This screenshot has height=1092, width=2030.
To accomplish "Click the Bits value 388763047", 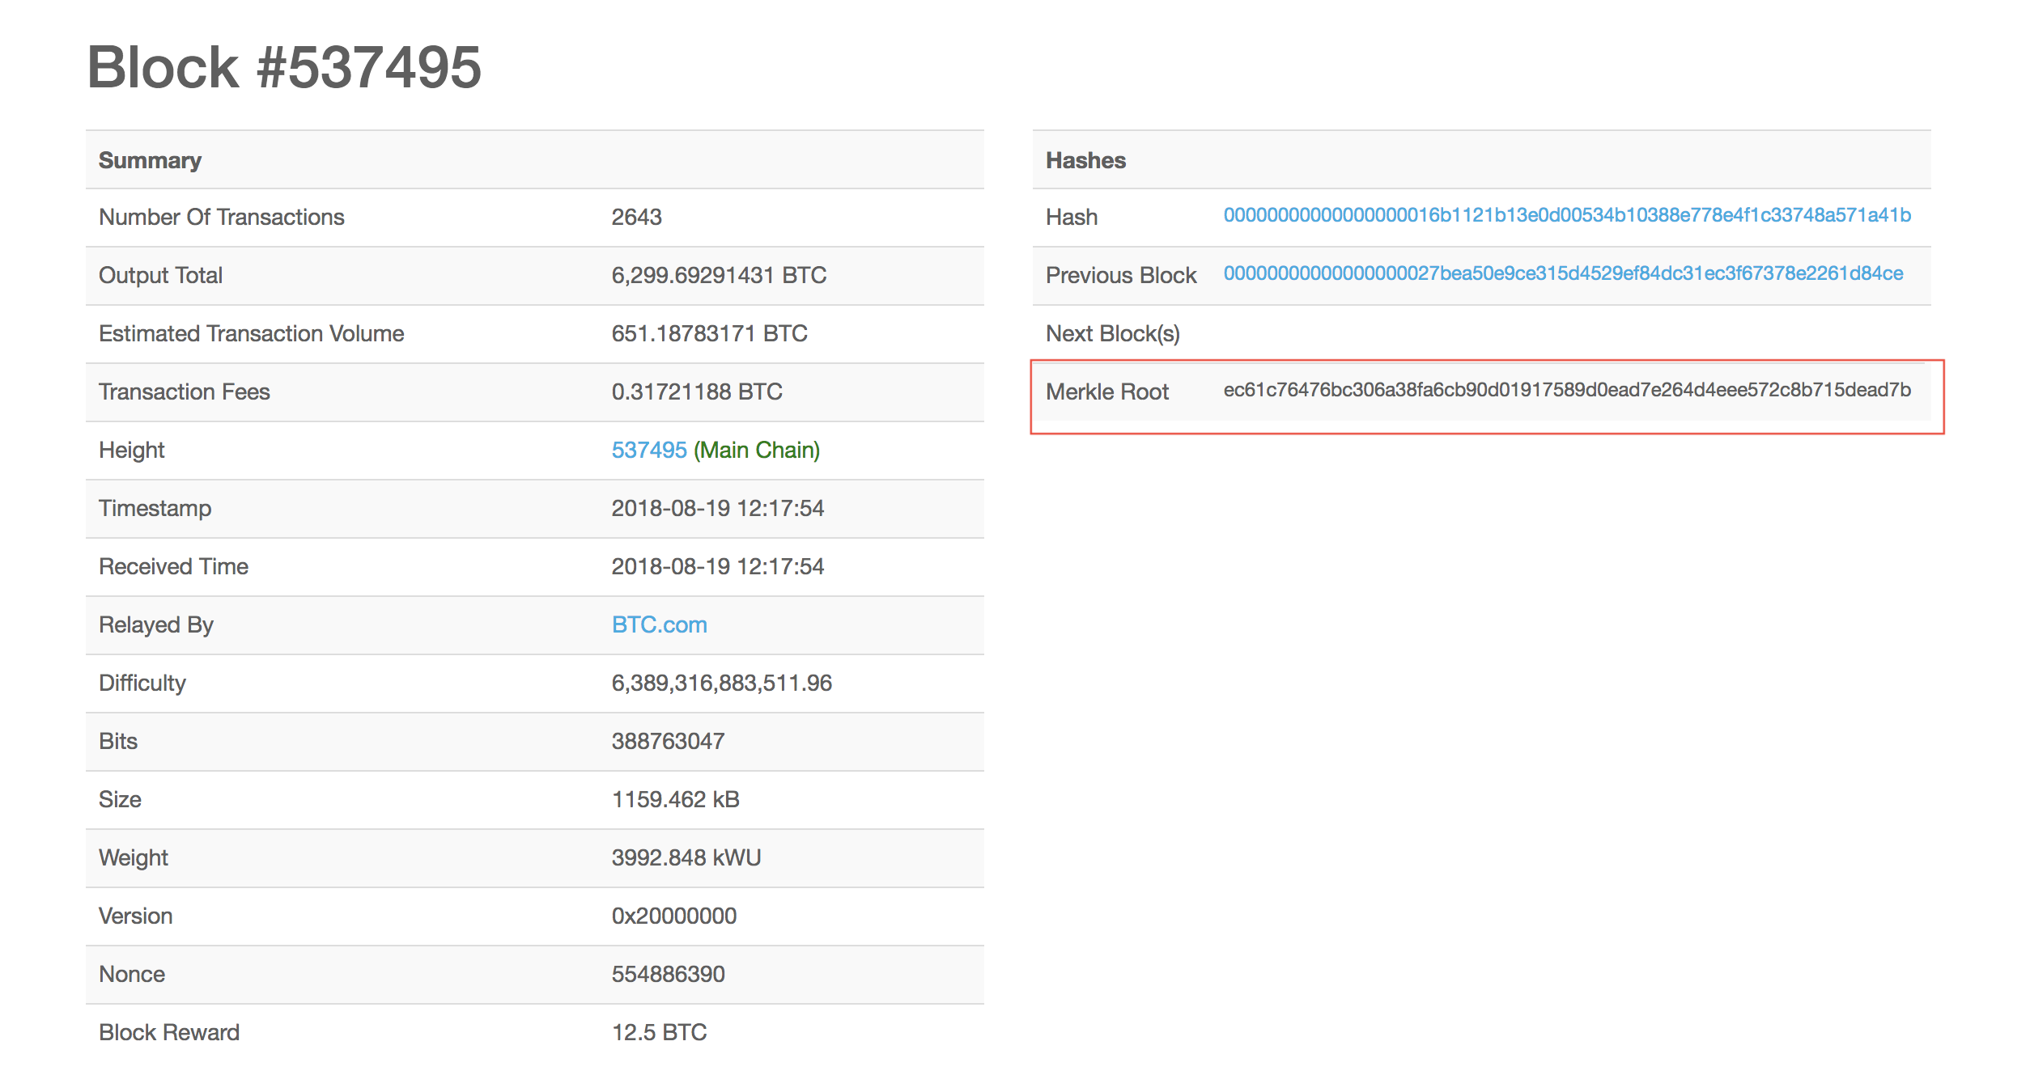I will (668, 741).
